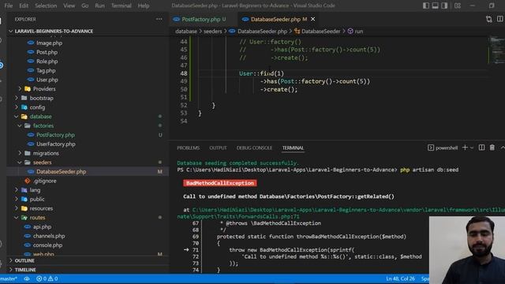Split the editor right

tap(499, 19)
